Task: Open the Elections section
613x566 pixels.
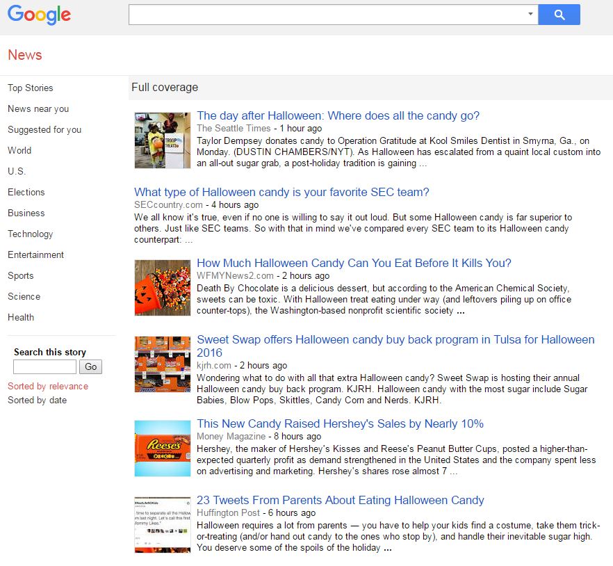Action: point(26,192)
